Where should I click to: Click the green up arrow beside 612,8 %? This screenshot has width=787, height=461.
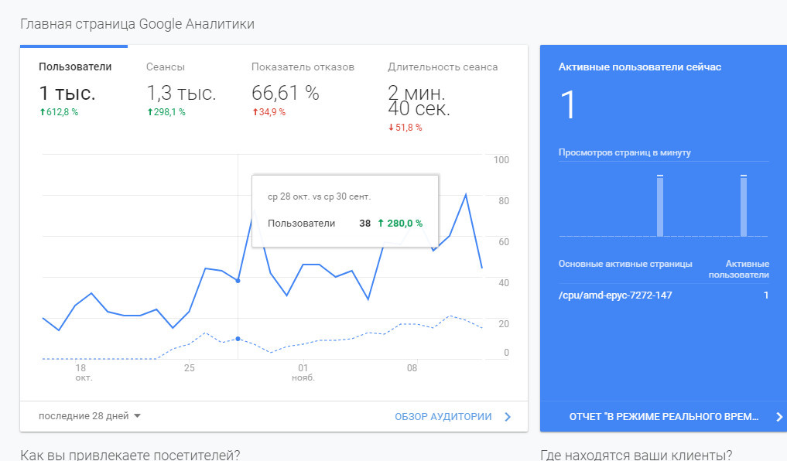42,112
